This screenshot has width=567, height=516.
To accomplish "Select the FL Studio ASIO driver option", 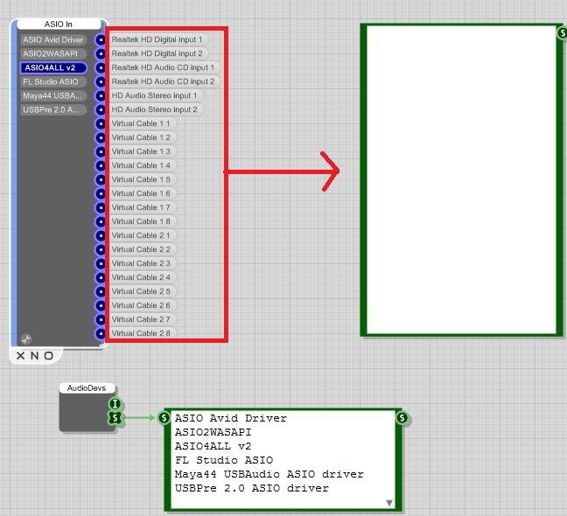I will (51, 81).
